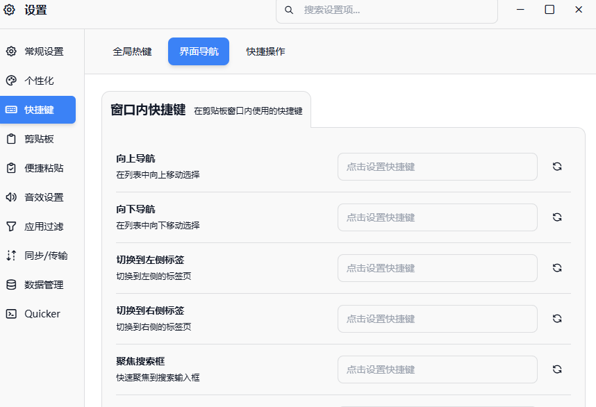Reset the 向上导航 shortcut

point(557,167)
